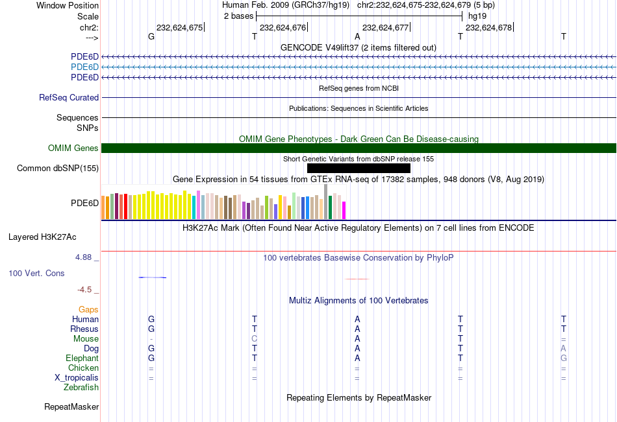Open the Repeating Elements by RepeatMasker title
Screen dimensions: 617x422
(x=359, y=398)
